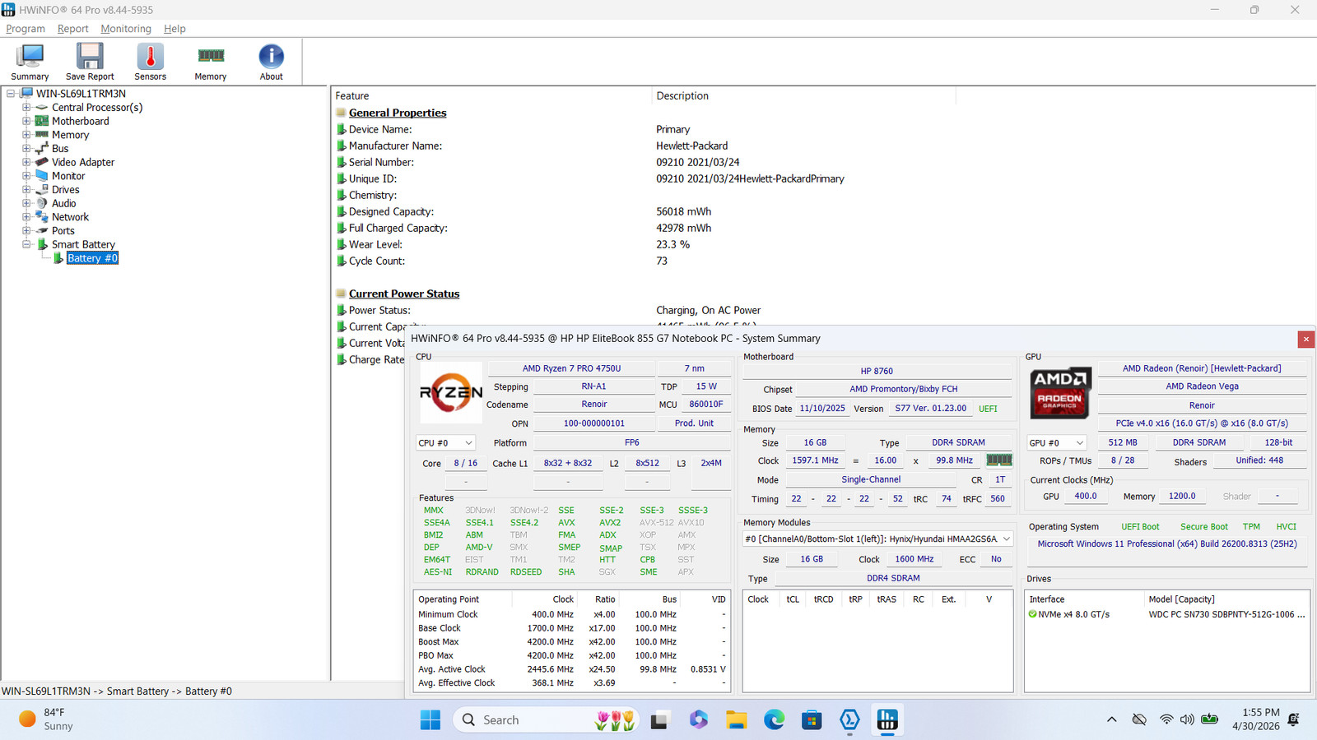Open the Memory toolbar icon
Screen dimensions: 1317x740
[211, 62]
